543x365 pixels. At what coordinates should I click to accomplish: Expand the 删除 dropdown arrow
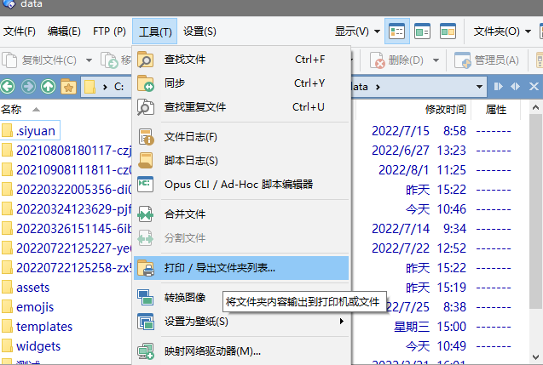click(436, 60)
